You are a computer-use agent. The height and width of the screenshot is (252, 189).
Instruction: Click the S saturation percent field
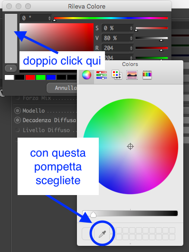(117, 28)
